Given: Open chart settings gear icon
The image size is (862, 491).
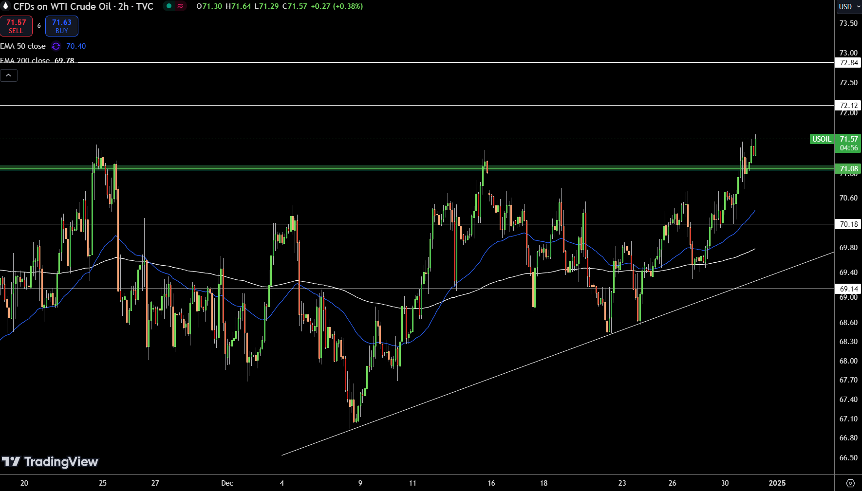Looking at the screenshot, I should click(850, 483).
